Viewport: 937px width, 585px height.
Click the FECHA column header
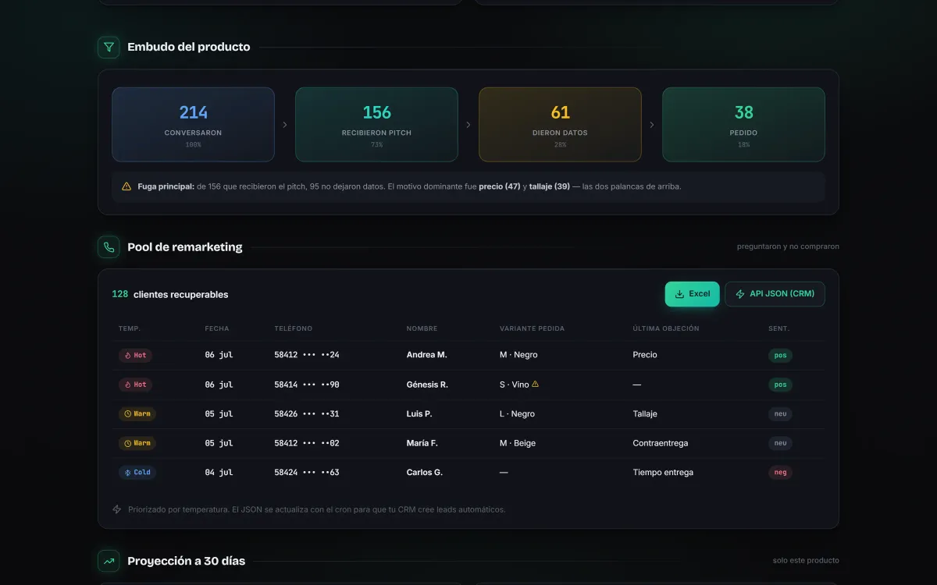pos(217,328)
